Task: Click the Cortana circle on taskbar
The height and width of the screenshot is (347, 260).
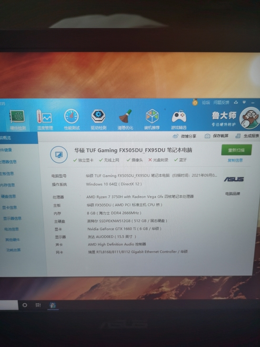Action: click(x=25, y=305)
